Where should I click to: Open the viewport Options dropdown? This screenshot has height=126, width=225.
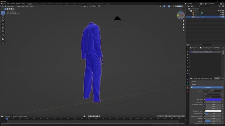tap(182, 9)
